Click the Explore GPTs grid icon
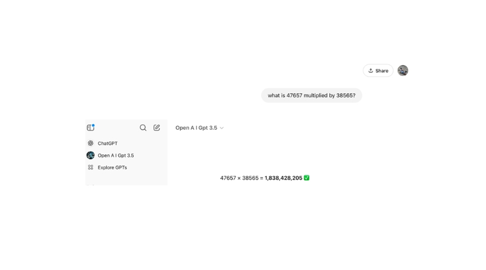The image size is (486, 270). click(90, 168)
